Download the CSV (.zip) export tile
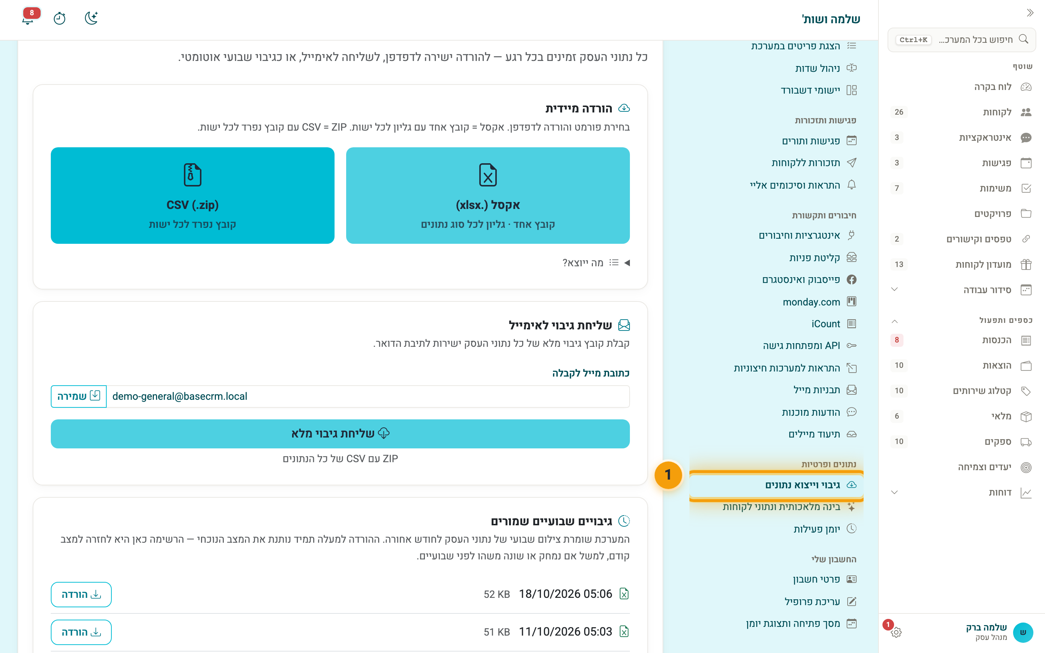The height and width of the screenshot is (653, 1045). click(193, 196)
